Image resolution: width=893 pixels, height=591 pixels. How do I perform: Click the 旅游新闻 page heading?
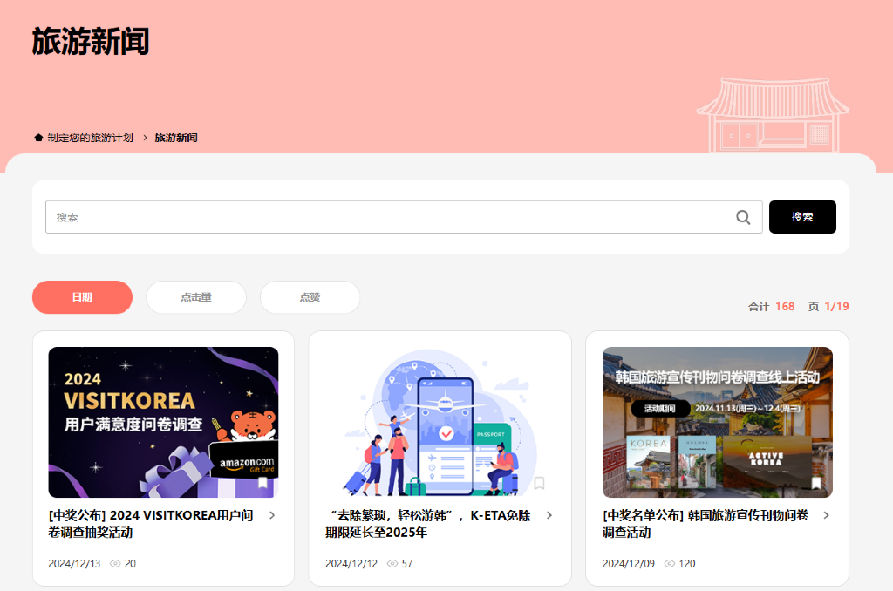(91, 42)
